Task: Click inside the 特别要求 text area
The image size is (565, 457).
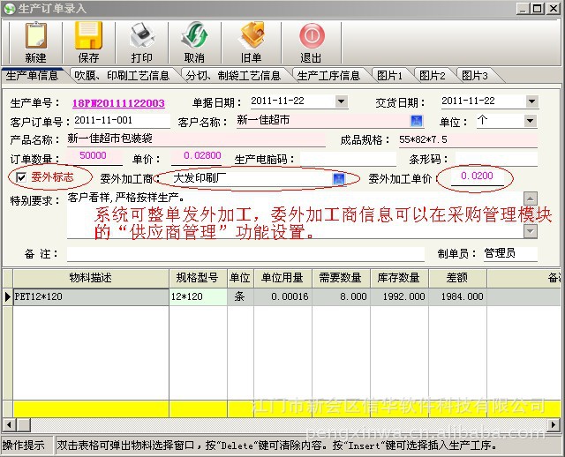Action: pos(295,214)
